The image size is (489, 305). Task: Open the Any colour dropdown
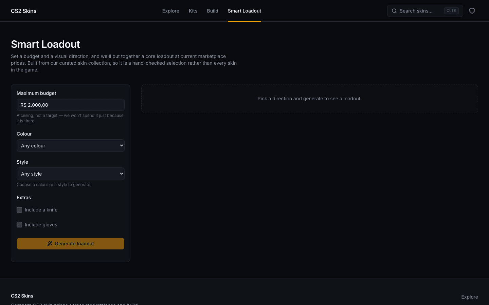pos(71,146)
